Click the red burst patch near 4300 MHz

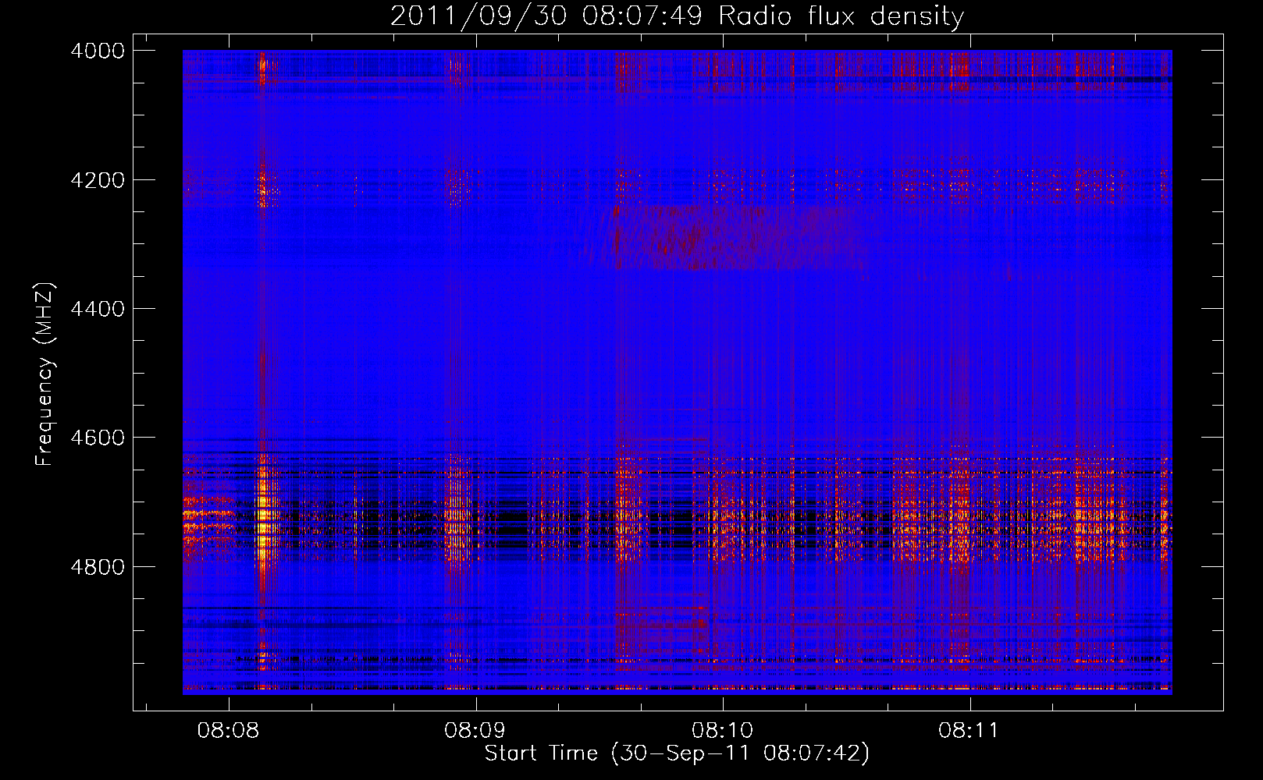click(x=726, y=237)
